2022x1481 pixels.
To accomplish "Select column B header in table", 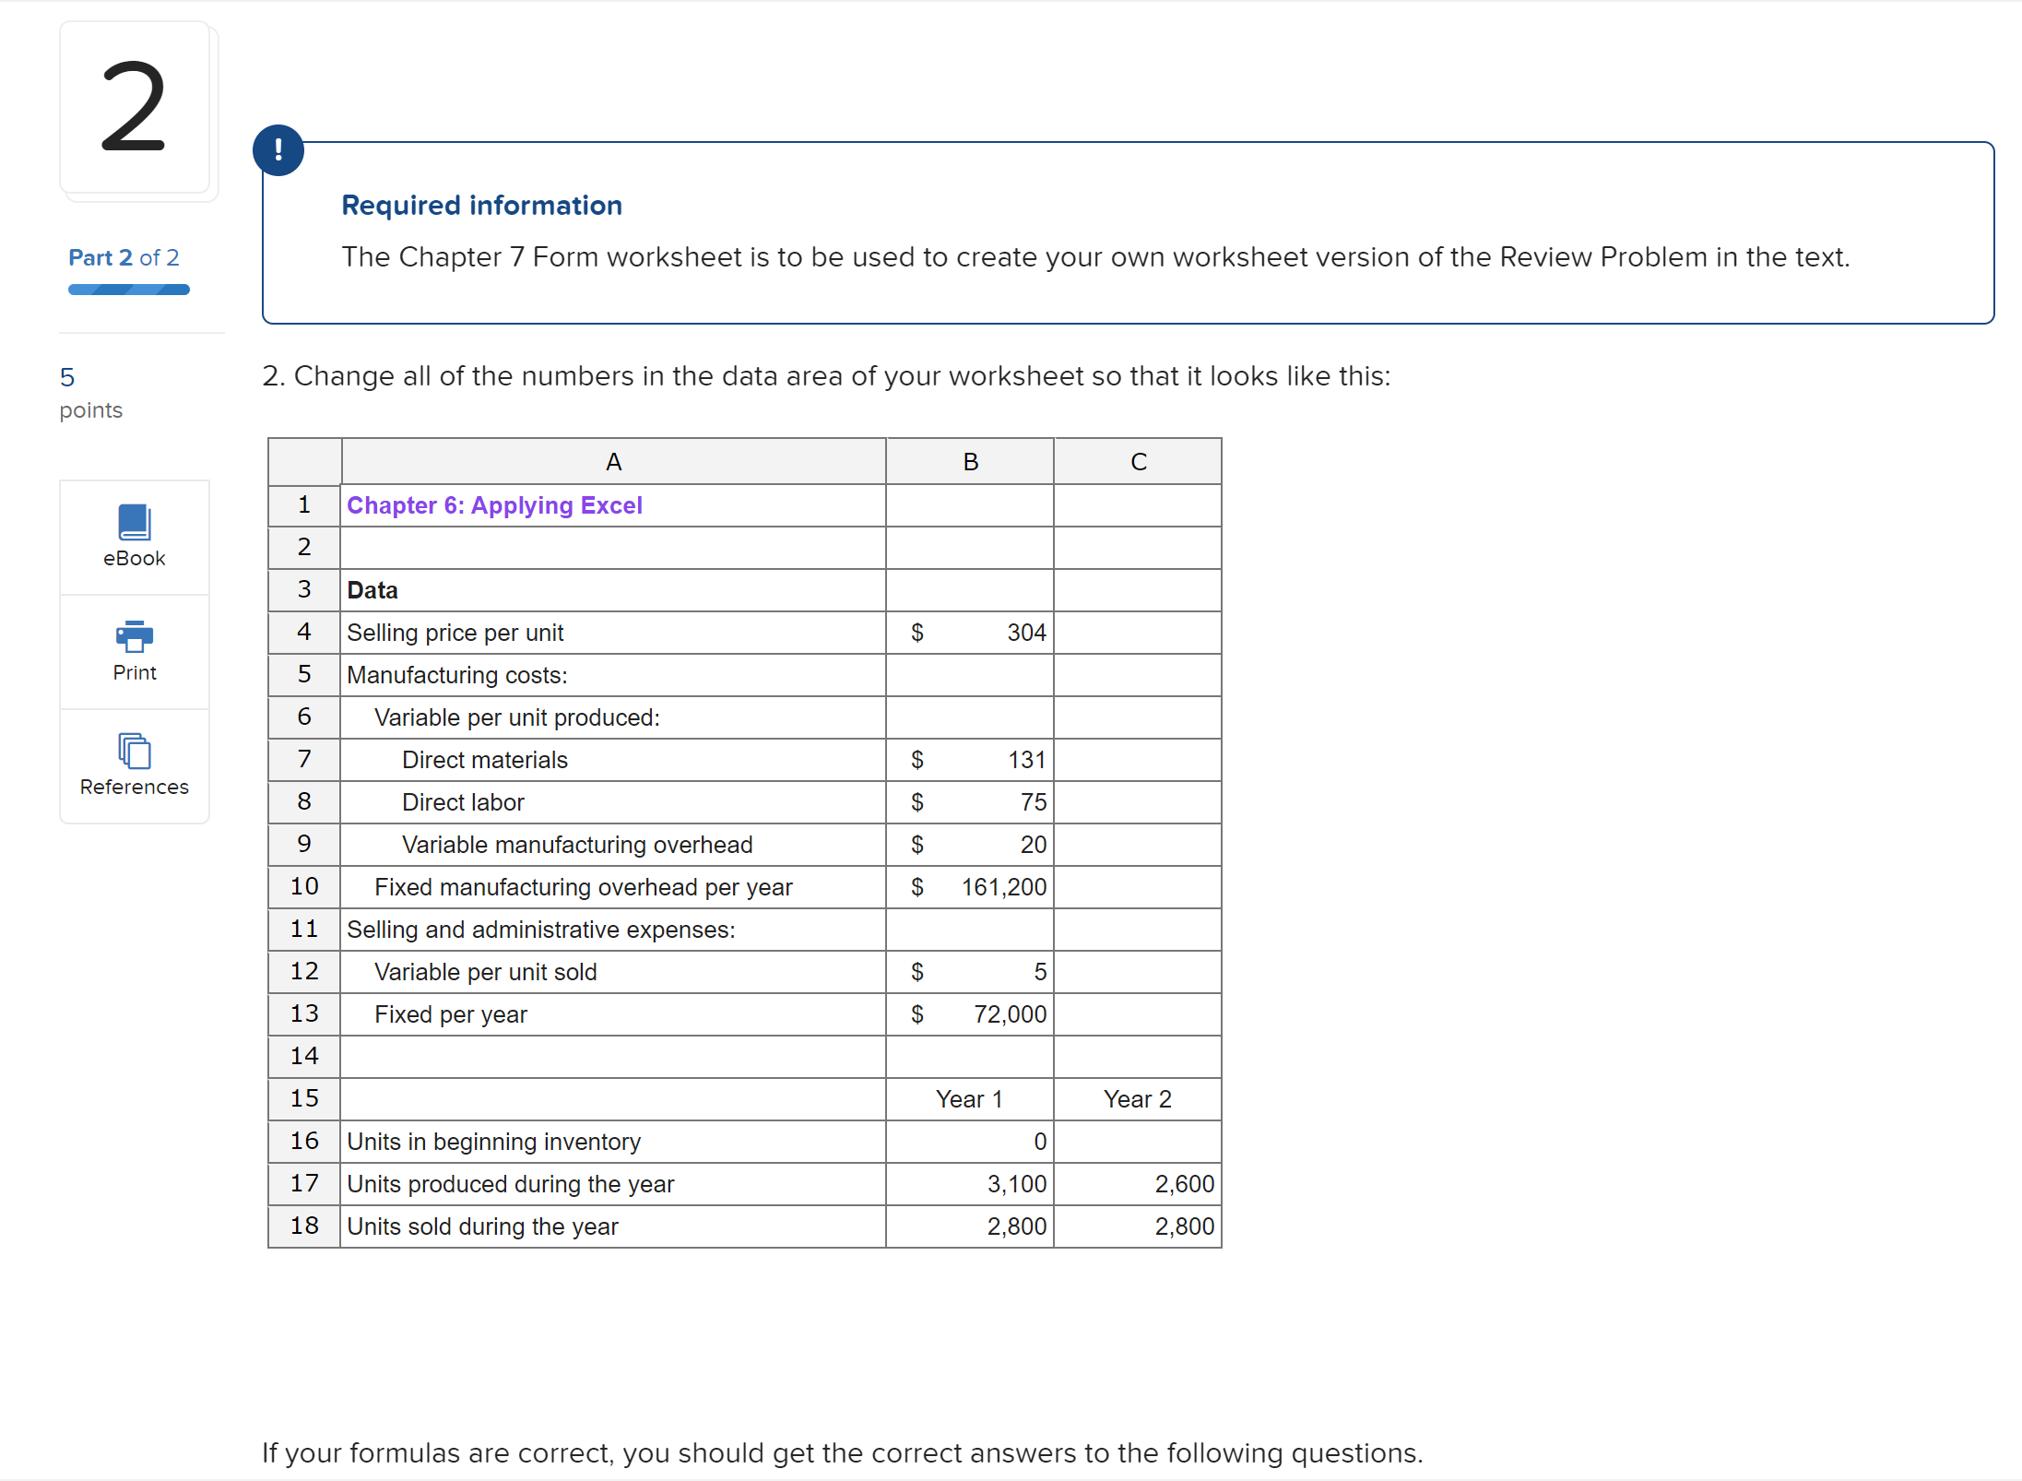I will point(970,461).
